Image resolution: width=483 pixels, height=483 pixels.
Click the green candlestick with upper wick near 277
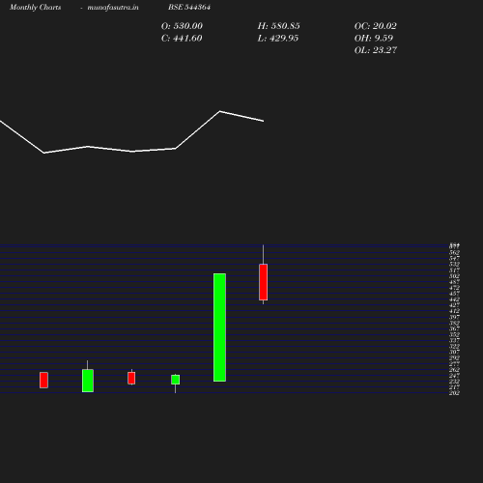(88, 381)
